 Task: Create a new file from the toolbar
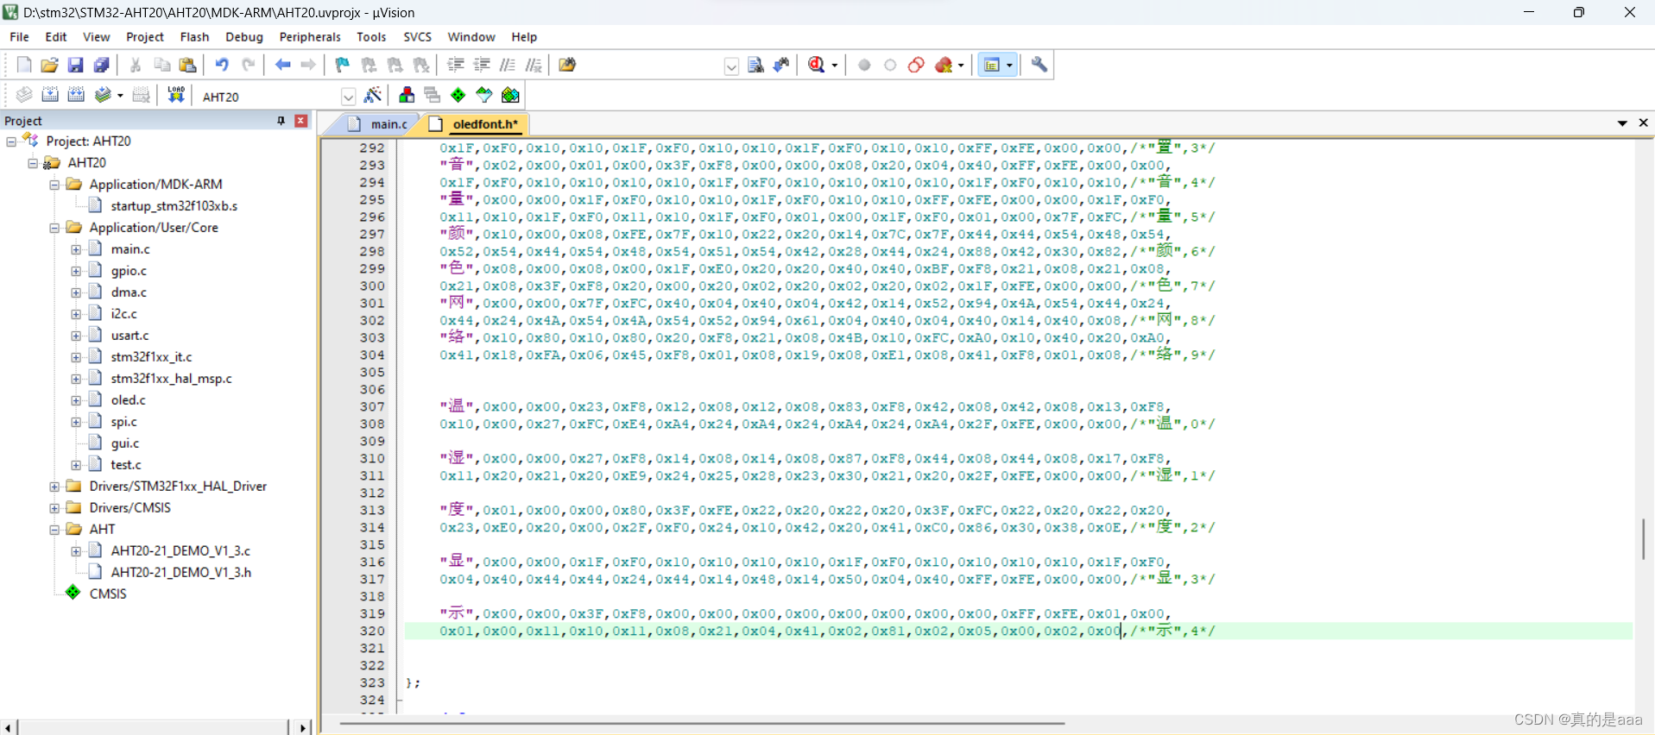tap(24, 65)
